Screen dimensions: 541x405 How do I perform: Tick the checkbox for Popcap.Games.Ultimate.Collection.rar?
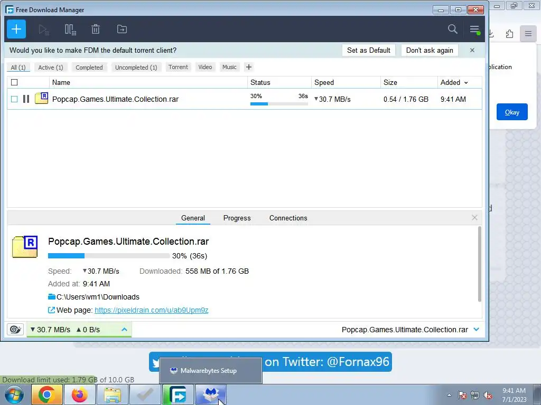click(14, 99)
